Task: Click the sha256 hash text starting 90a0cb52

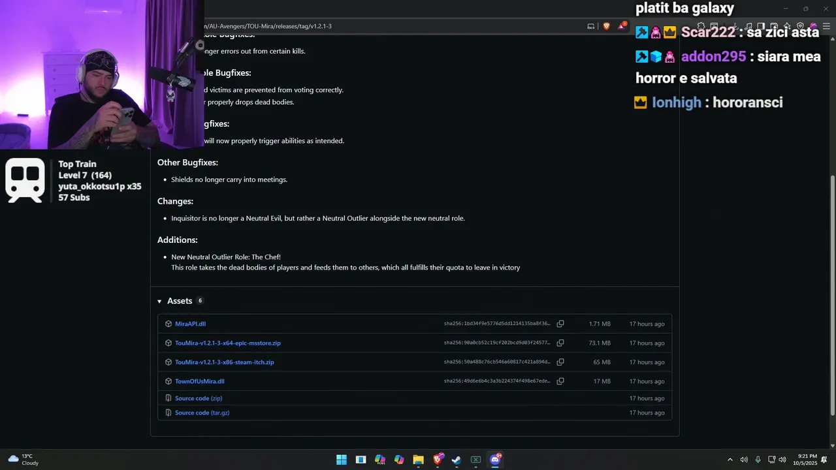Action: pyautogui.click(x=497, y=343)
